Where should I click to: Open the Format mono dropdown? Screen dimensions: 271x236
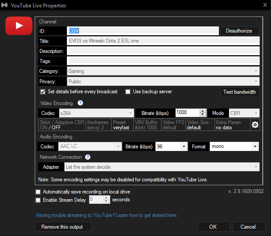click(x=234, y=146)
